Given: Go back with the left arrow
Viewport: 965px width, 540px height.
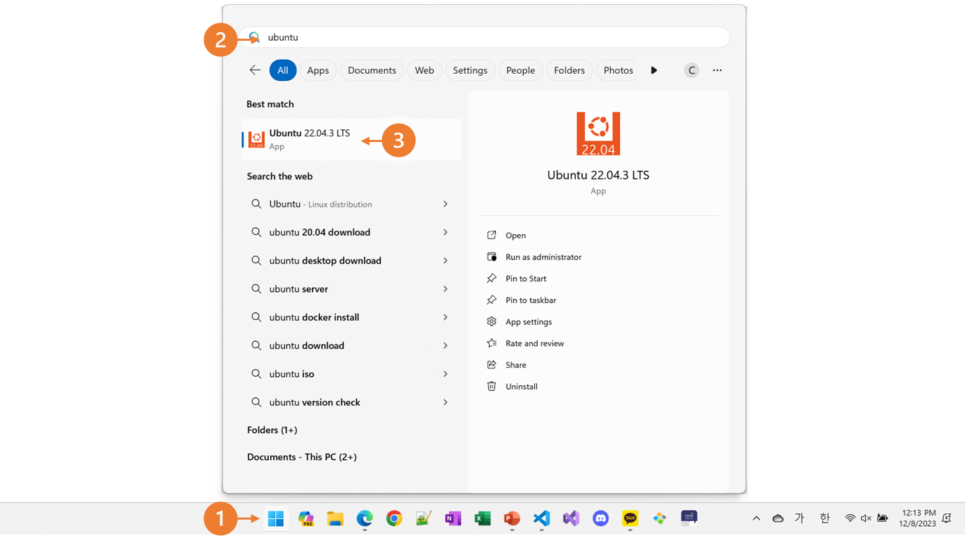Looking at the screenshot, I should tap(255, 70).
